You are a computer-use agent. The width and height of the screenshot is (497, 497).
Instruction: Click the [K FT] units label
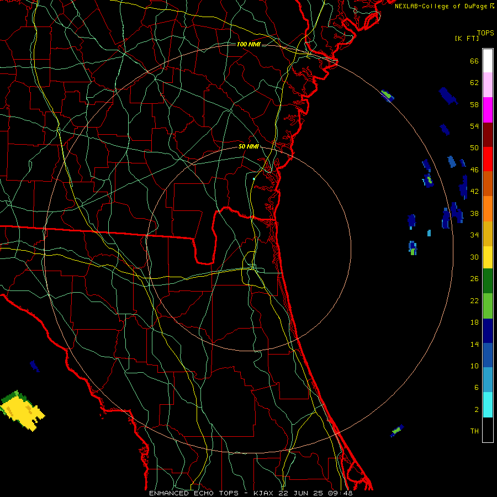click(467, 38)
